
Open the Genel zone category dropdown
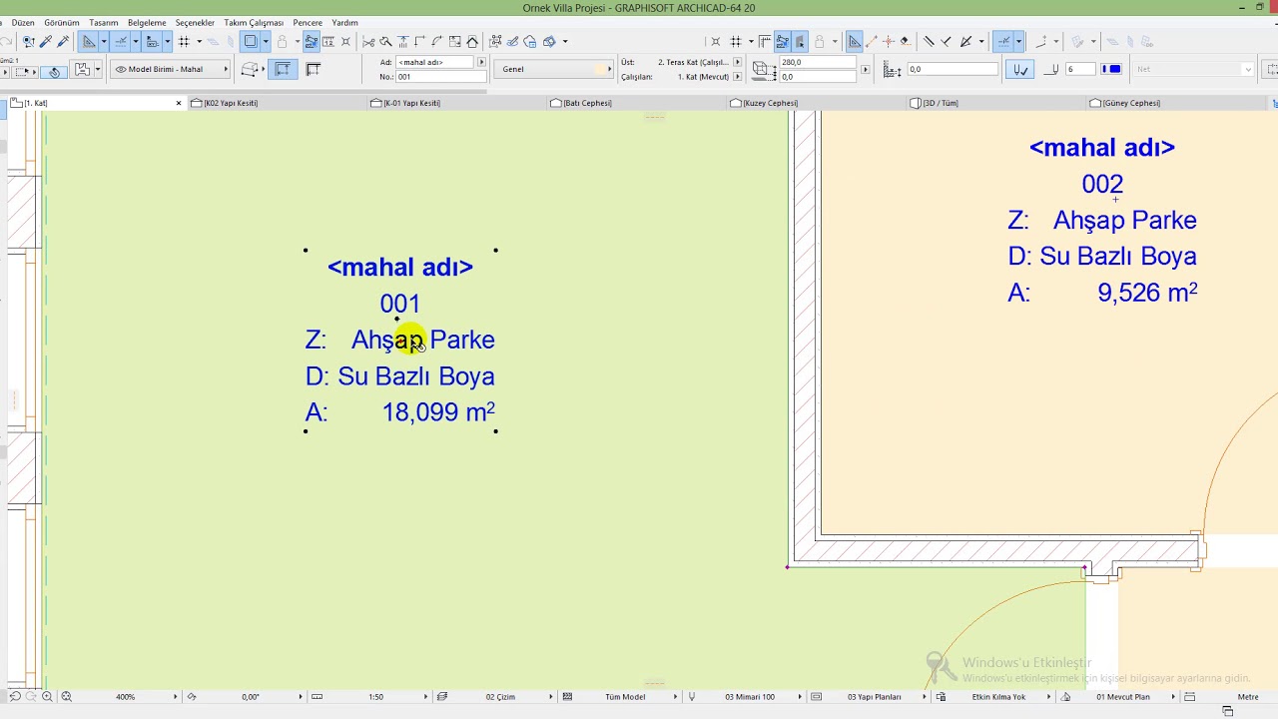[555, 69]
